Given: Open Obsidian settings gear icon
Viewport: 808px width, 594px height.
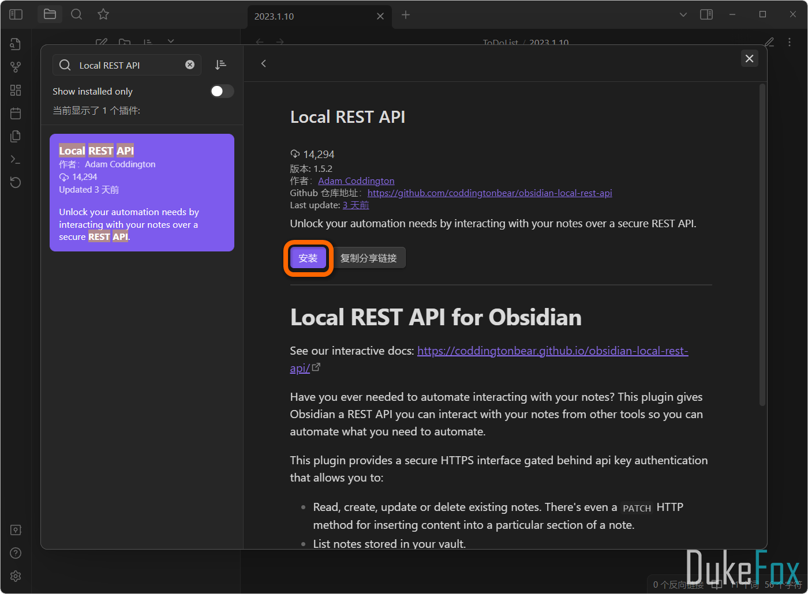Looking at the screenshot, I should [16, 576].
